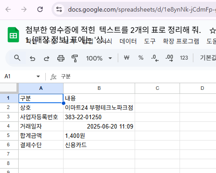The width and height of the screenshot is (216, 173).
Task: Open the 123 number format menu
Action: tap(184, 58)
